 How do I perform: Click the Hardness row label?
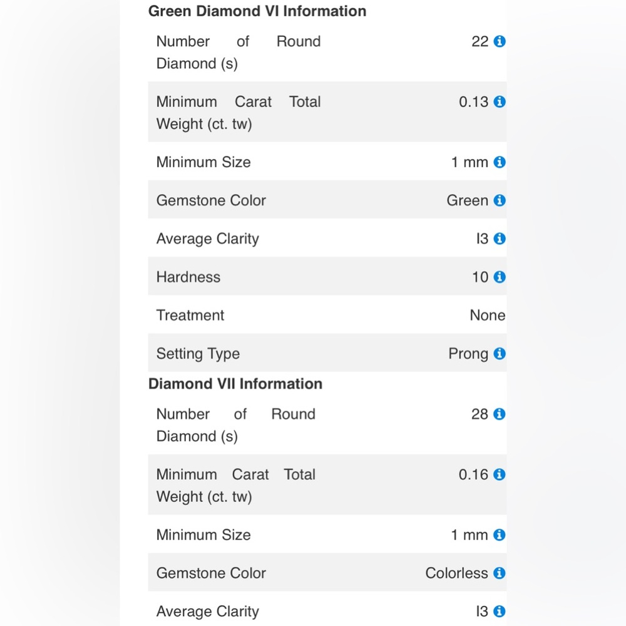(x=188, y=277)
